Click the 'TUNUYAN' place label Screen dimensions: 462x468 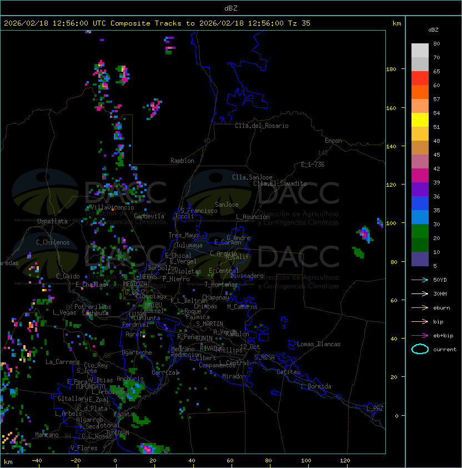[x=118, y=433]
